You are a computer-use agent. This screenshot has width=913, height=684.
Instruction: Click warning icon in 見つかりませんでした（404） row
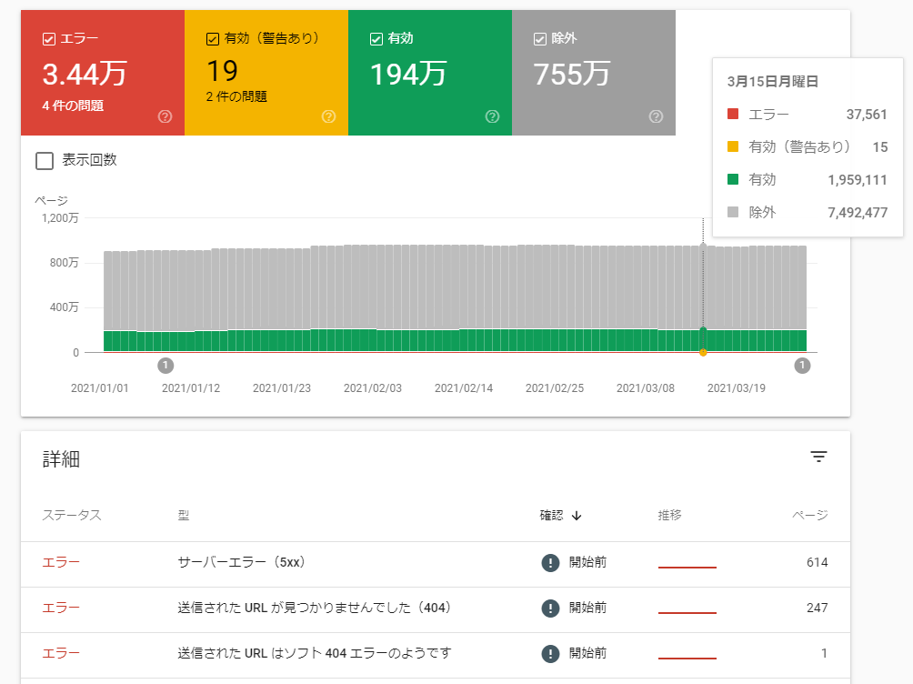[550, 608]
